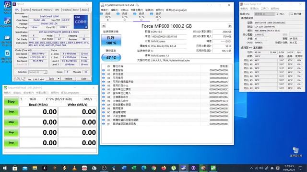This screenshot has height=172, width=307.
Task: Open Microsoft Edge from the taskbar
Action: tap(144, 168)
